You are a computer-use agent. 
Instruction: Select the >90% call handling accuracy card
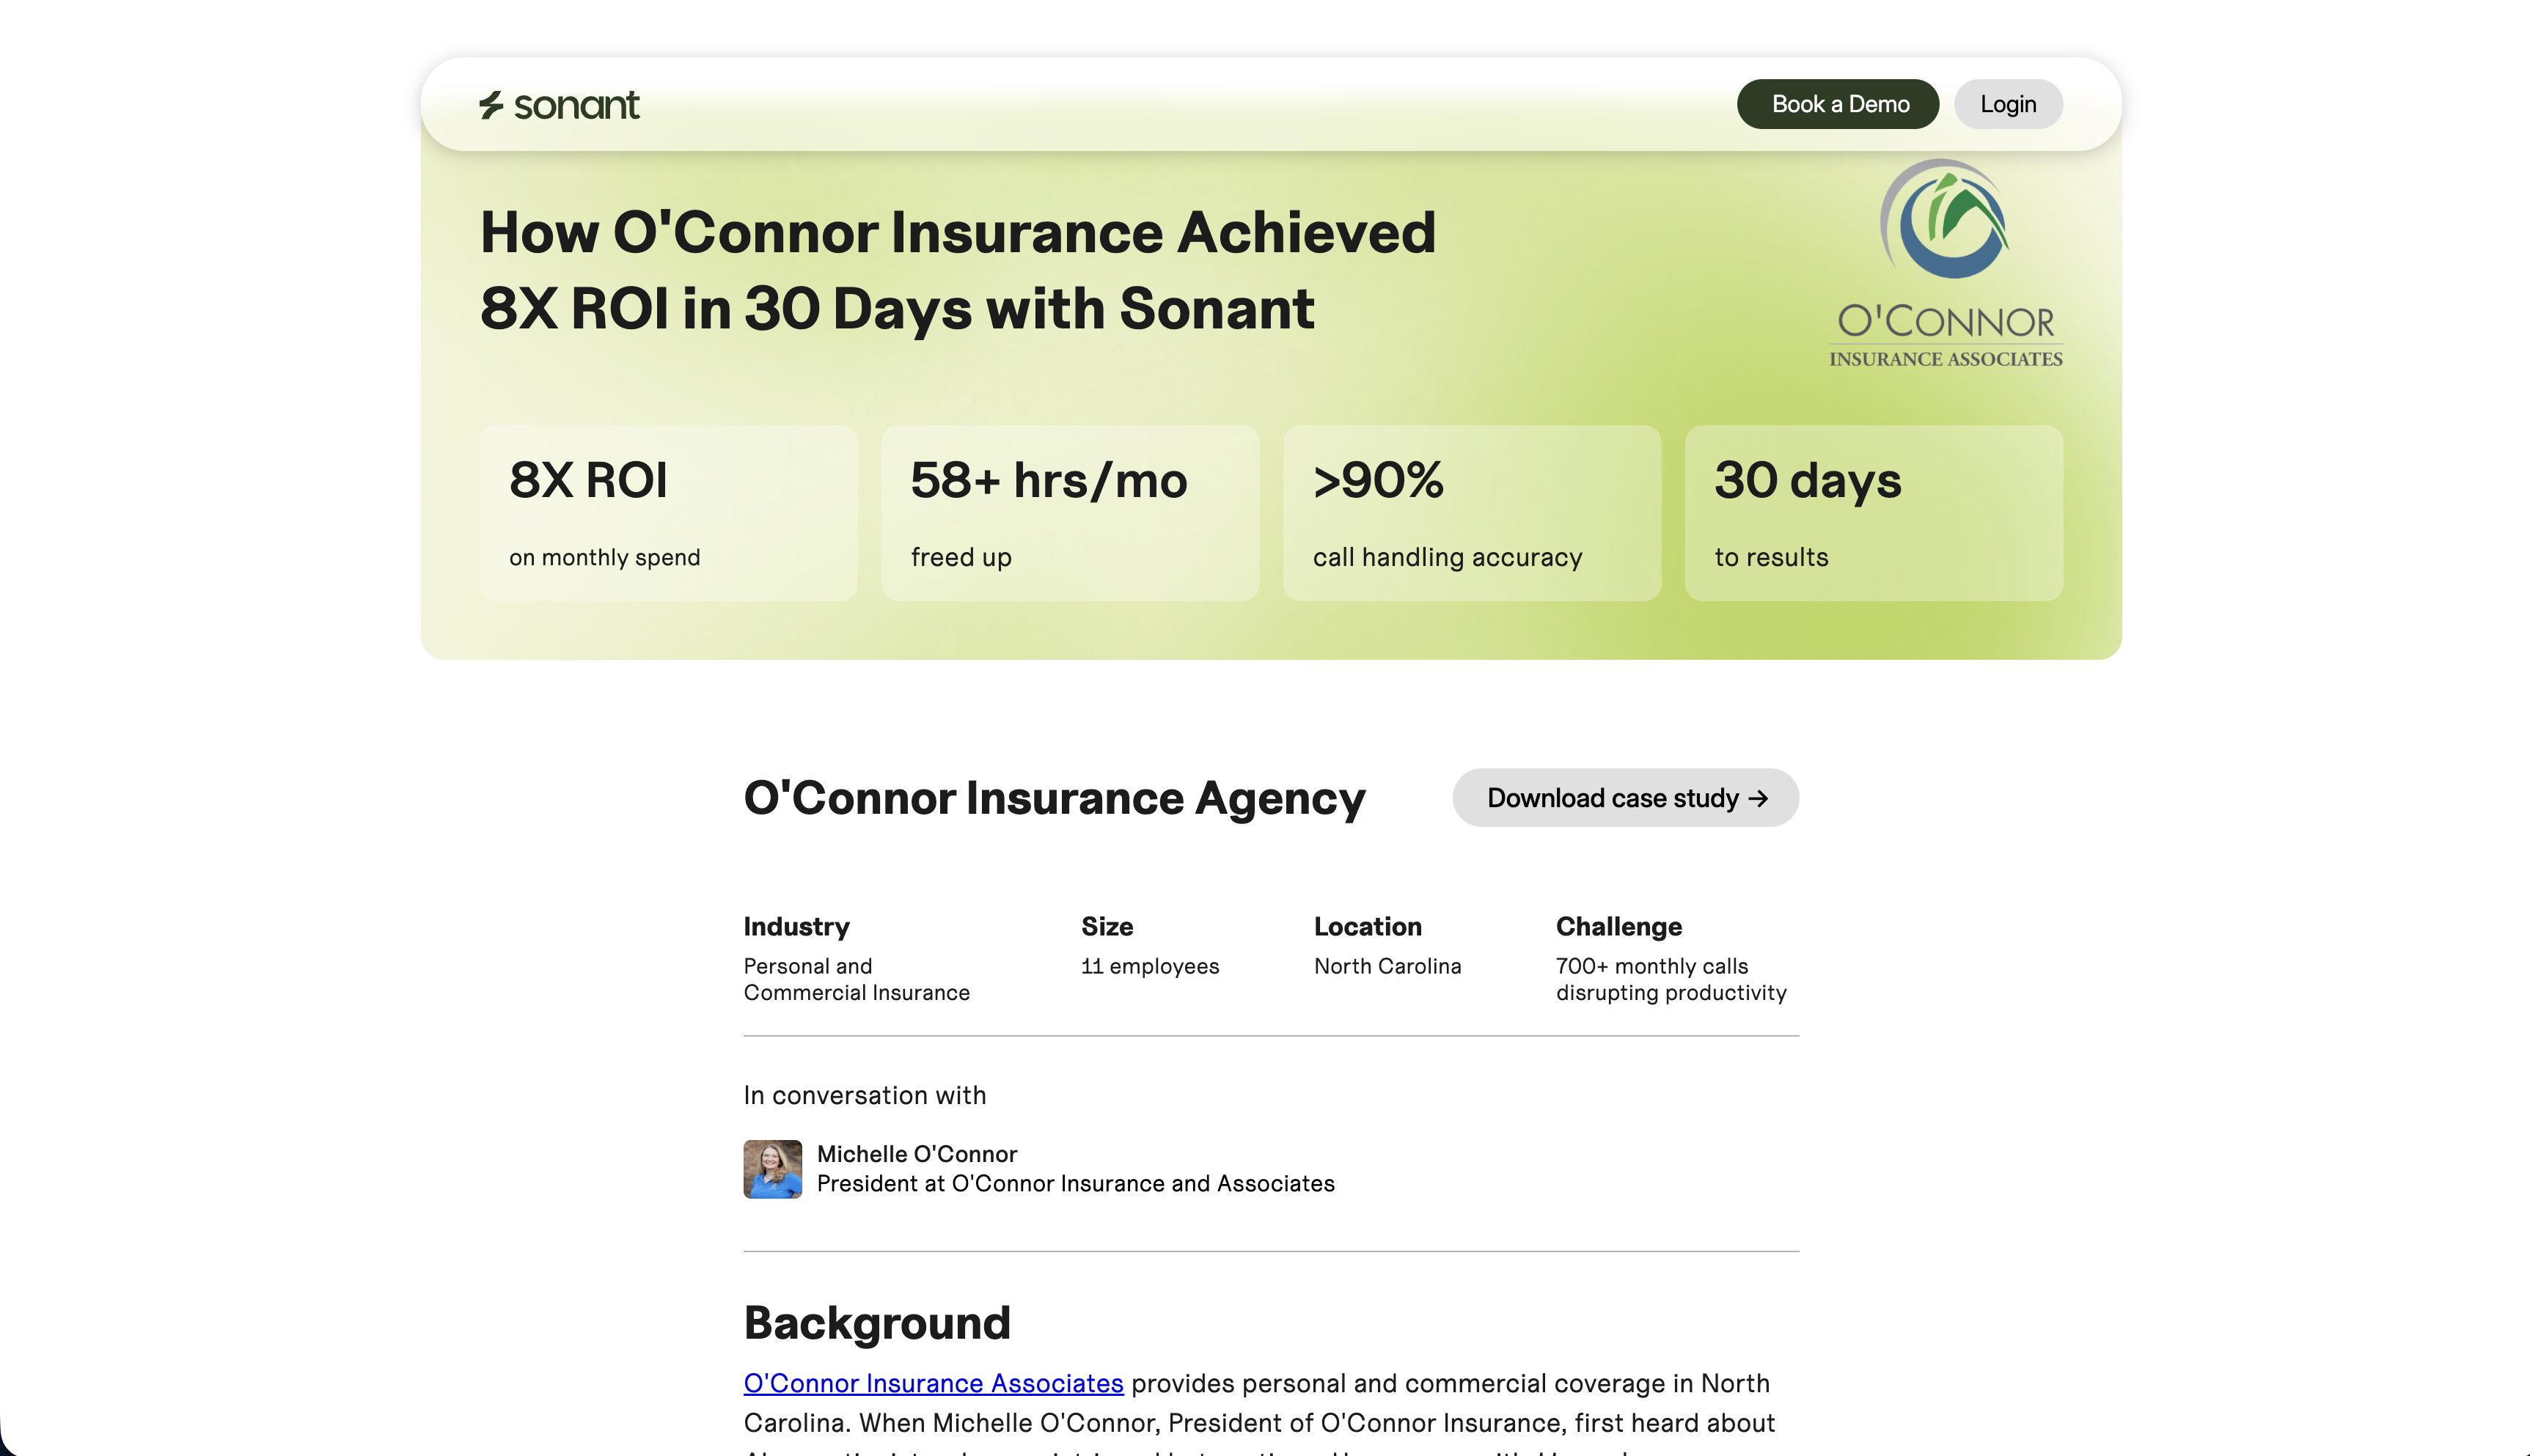point(1471,513)
